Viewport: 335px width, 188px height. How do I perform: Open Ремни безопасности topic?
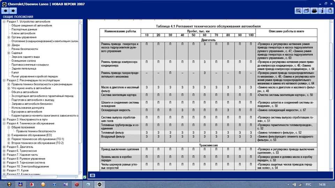click(25, 49)
